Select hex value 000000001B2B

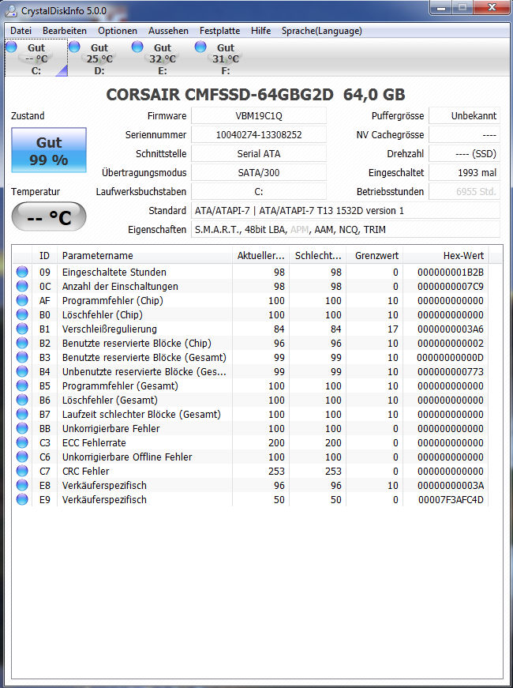click(x=451, y=272)
